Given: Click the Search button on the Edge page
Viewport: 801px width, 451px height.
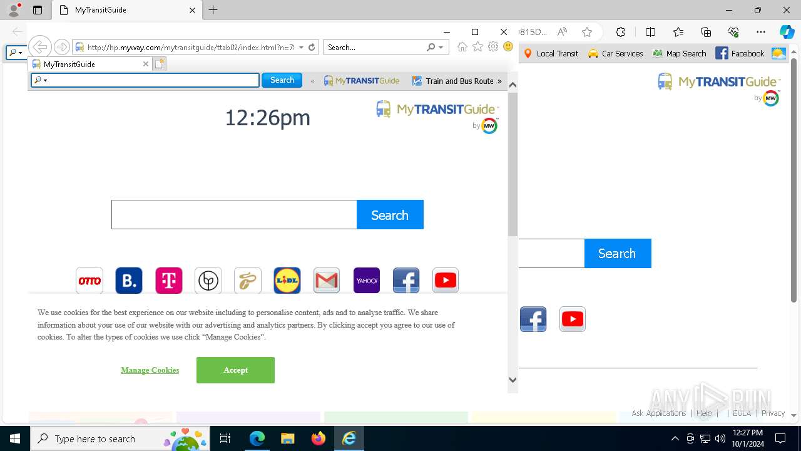Looking at the screenshot, I should pyautogui.click(x=618, y=253).
